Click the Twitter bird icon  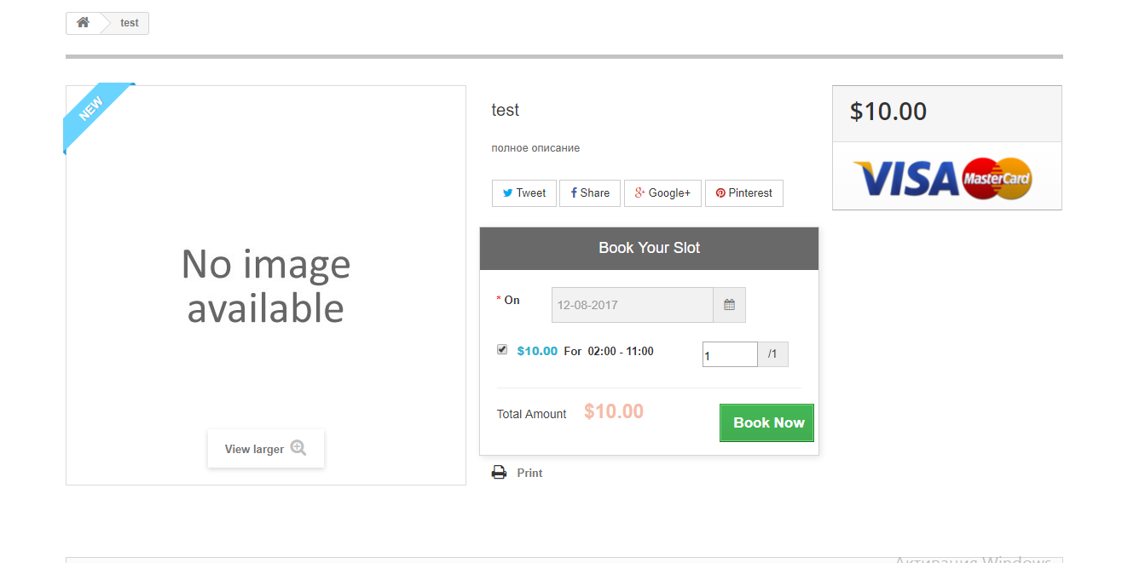click(x=507, y=193)
